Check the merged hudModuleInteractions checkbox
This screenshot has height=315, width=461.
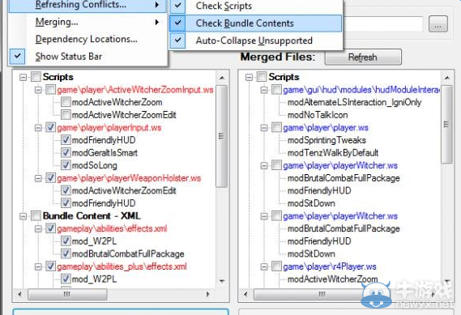tap(276, 90)
